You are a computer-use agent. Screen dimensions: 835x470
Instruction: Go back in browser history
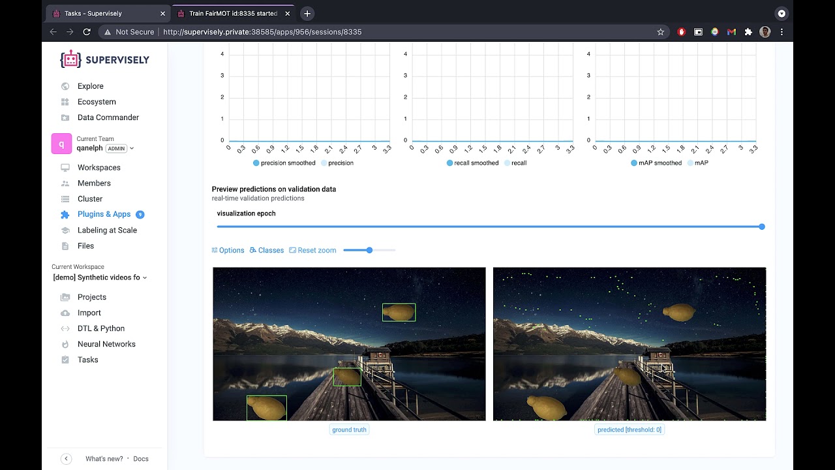click(53, 31)
